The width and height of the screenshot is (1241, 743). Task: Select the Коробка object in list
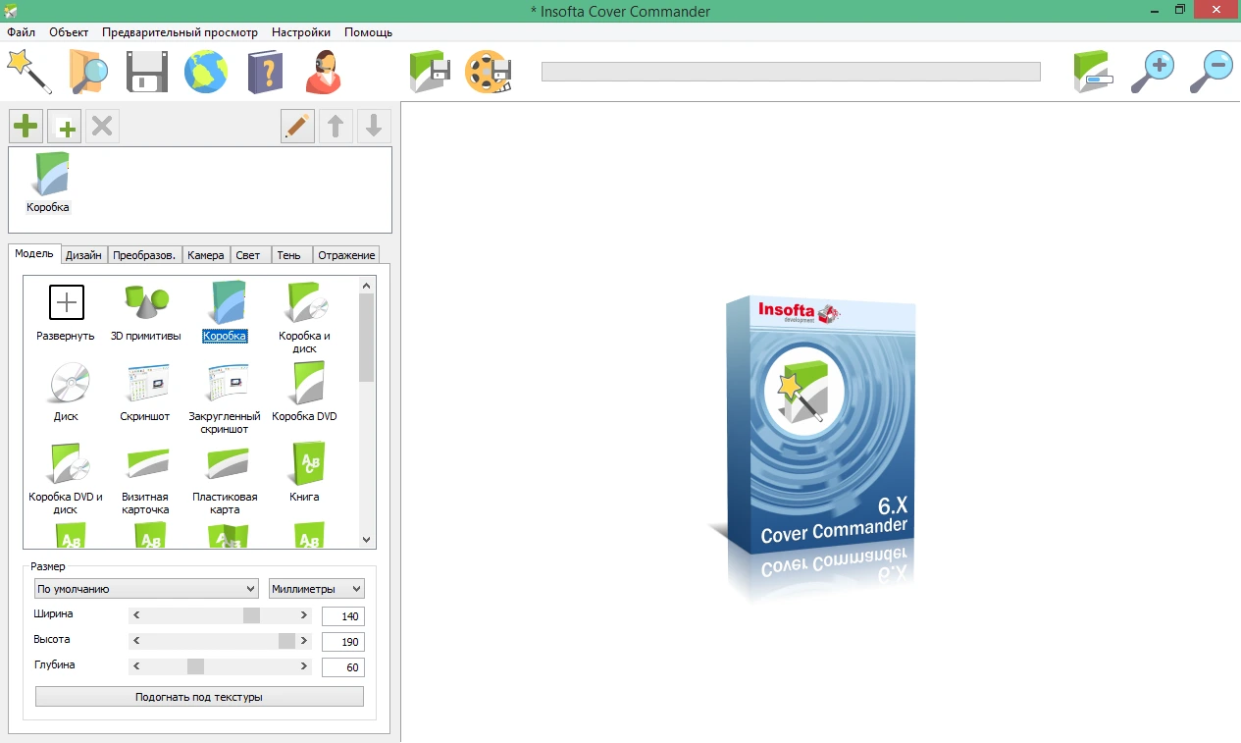point(48,184)
